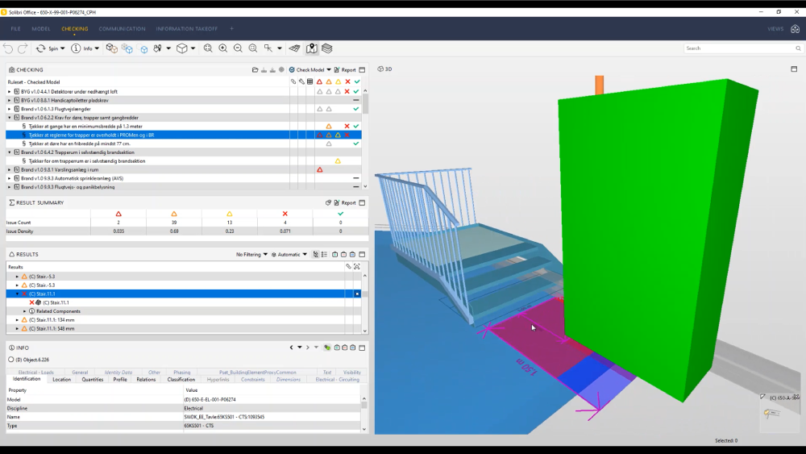The height and width of the screenshot is (454, 806).
Task: Select the Spin navigation tool
Action: click(50, 48)
